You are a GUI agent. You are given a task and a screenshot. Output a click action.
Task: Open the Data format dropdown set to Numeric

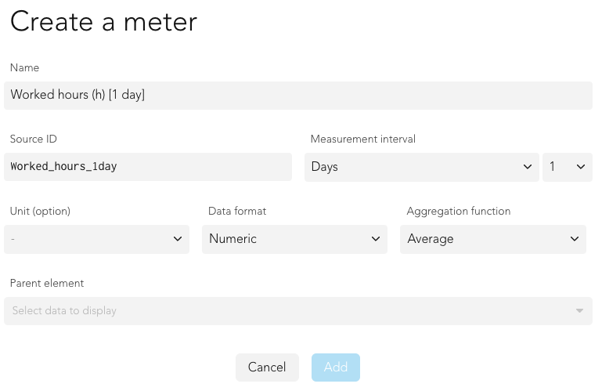click(x=294, y=239)
